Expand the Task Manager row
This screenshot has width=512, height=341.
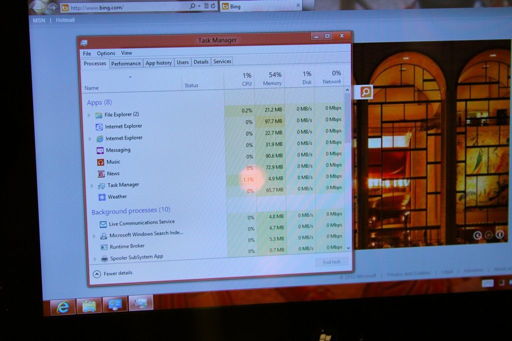coord(92,186)
